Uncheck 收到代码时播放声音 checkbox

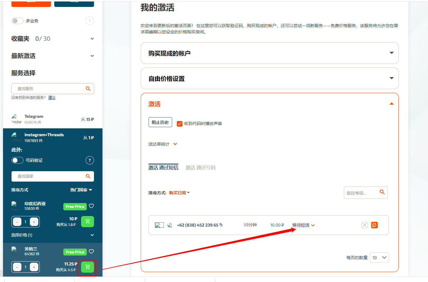[x=180, y=124]
